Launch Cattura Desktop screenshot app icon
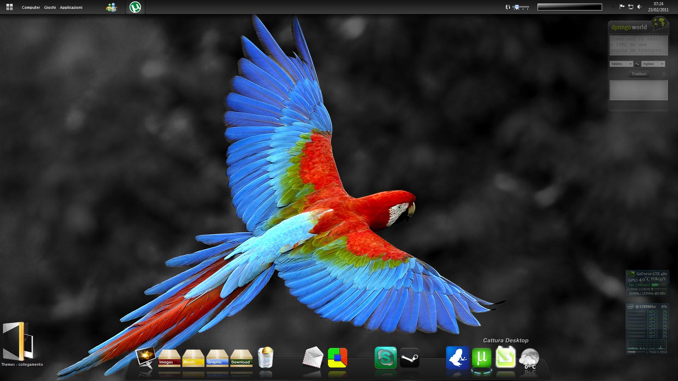678x381 pixels. [x=506, y=357]
